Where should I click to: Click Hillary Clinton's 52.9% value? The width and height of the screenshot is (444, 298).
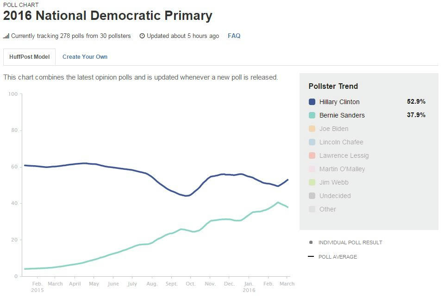click(x=416, y=102)
